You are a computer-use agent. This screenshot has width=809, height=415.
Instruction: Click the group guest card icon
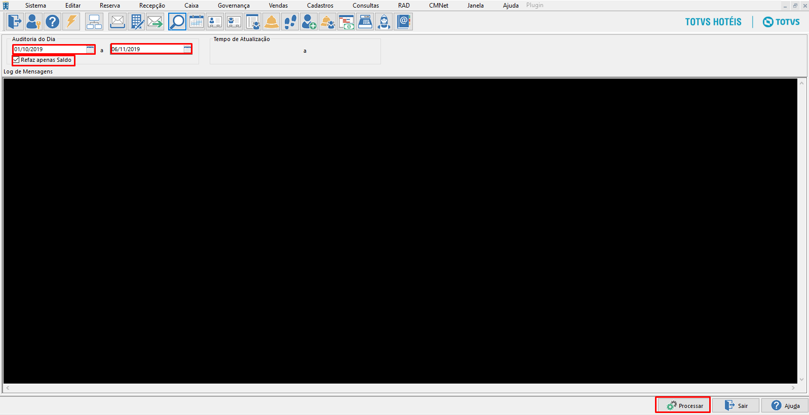click(234, 22)
